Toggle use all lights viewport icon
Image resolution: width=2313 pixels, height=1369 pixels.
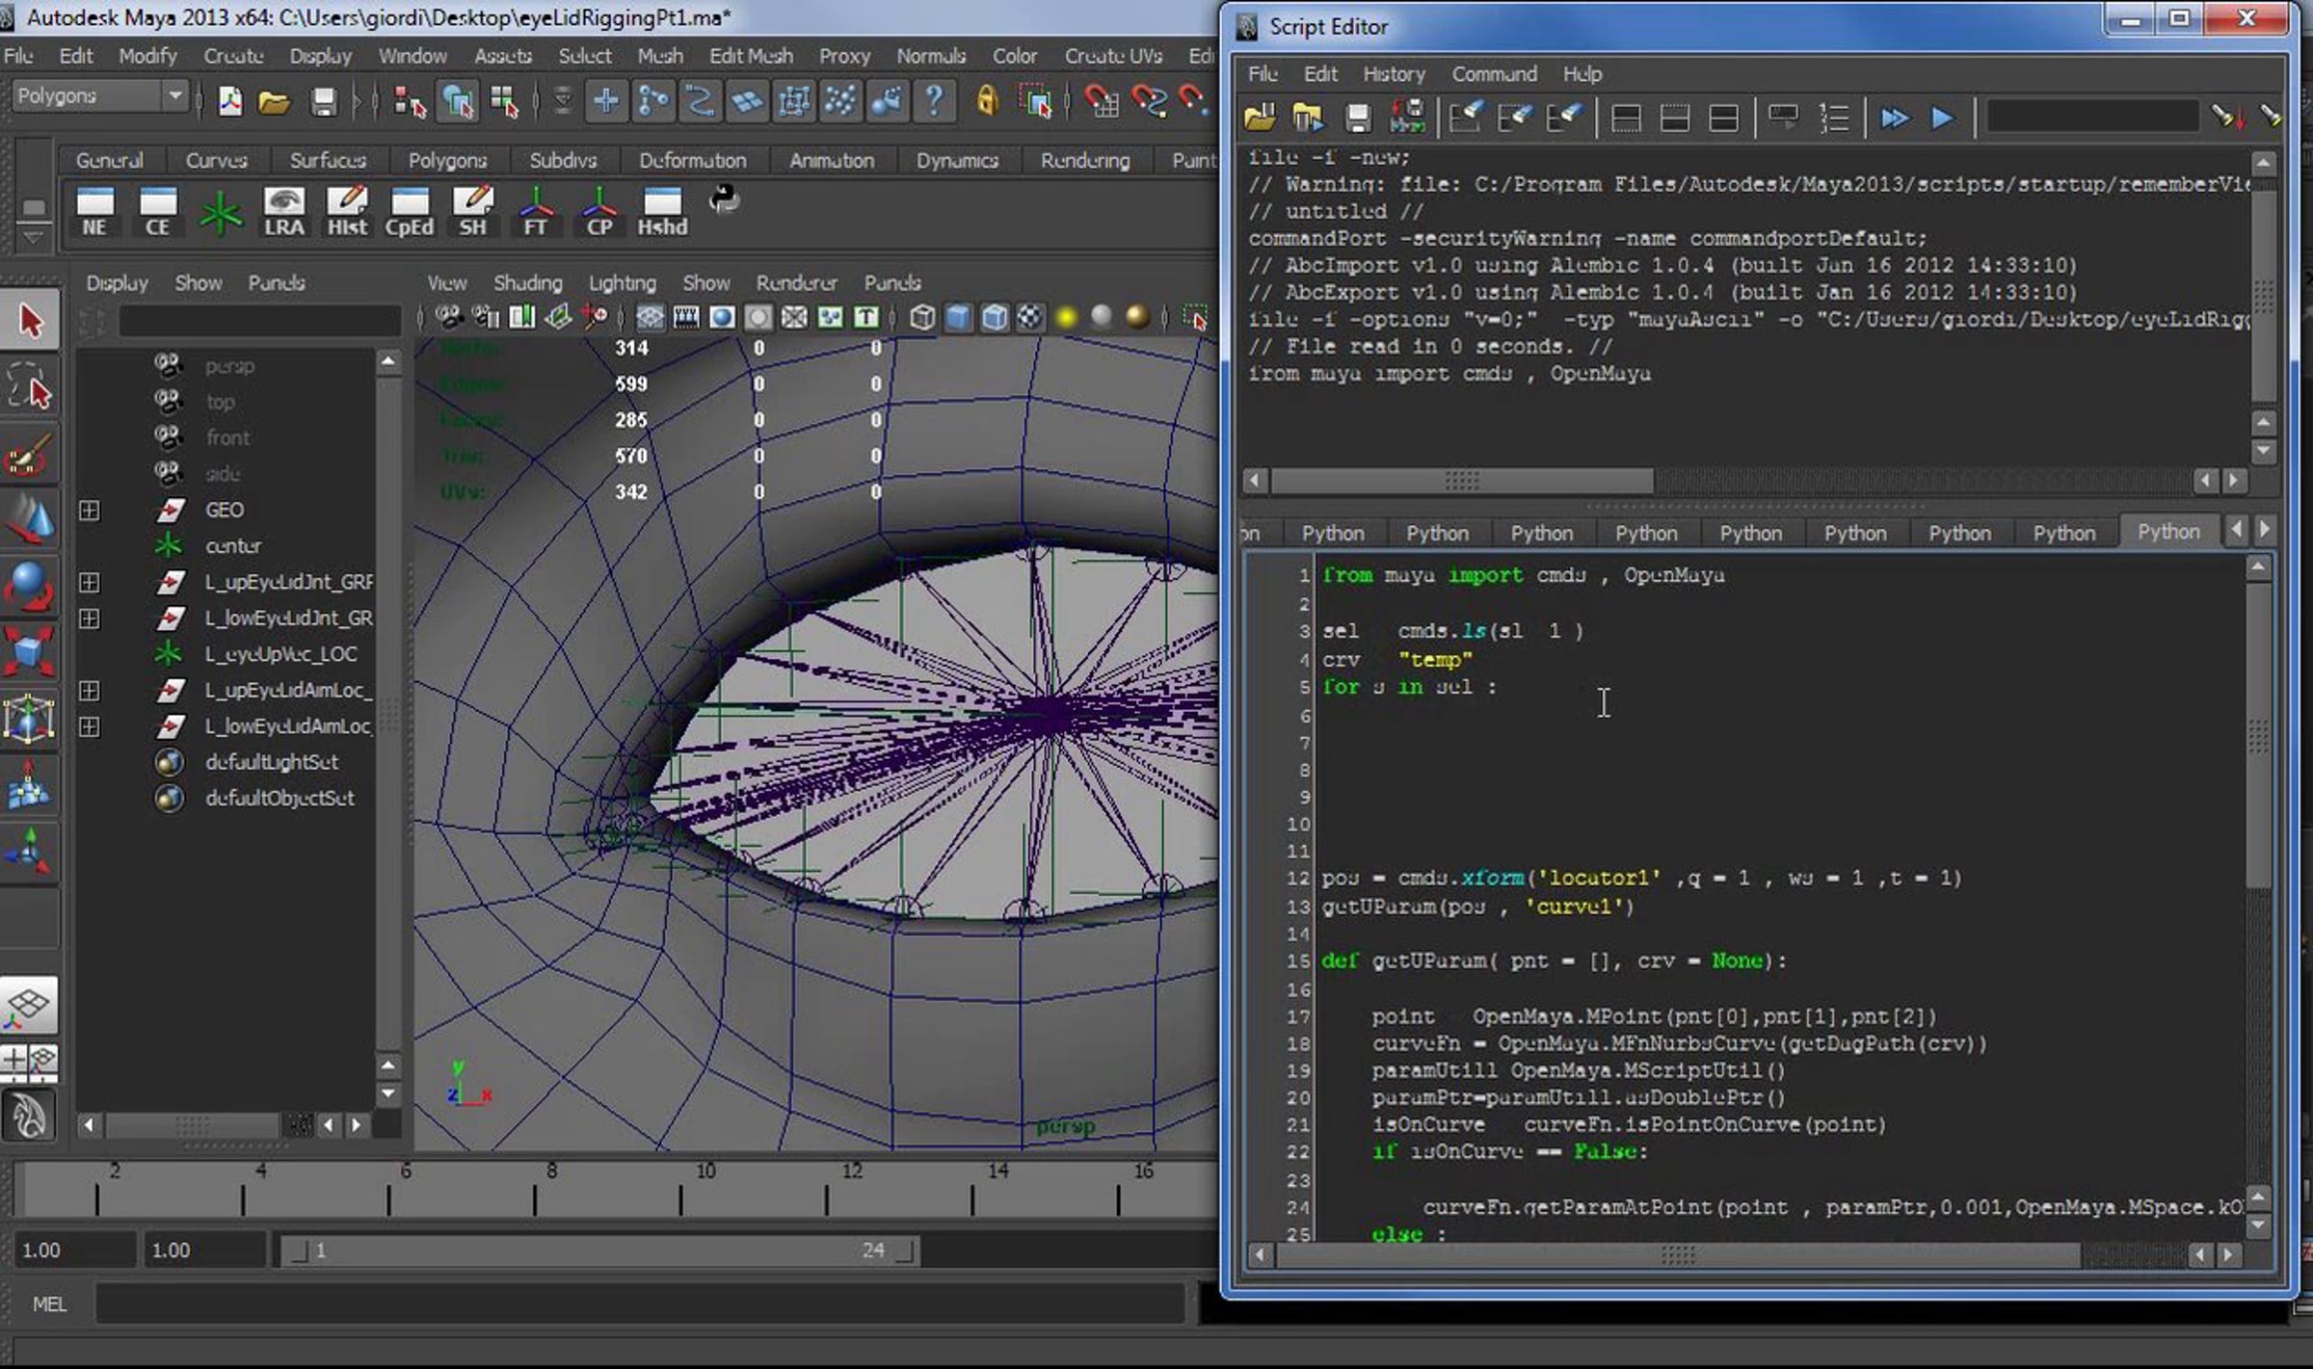1066,317
